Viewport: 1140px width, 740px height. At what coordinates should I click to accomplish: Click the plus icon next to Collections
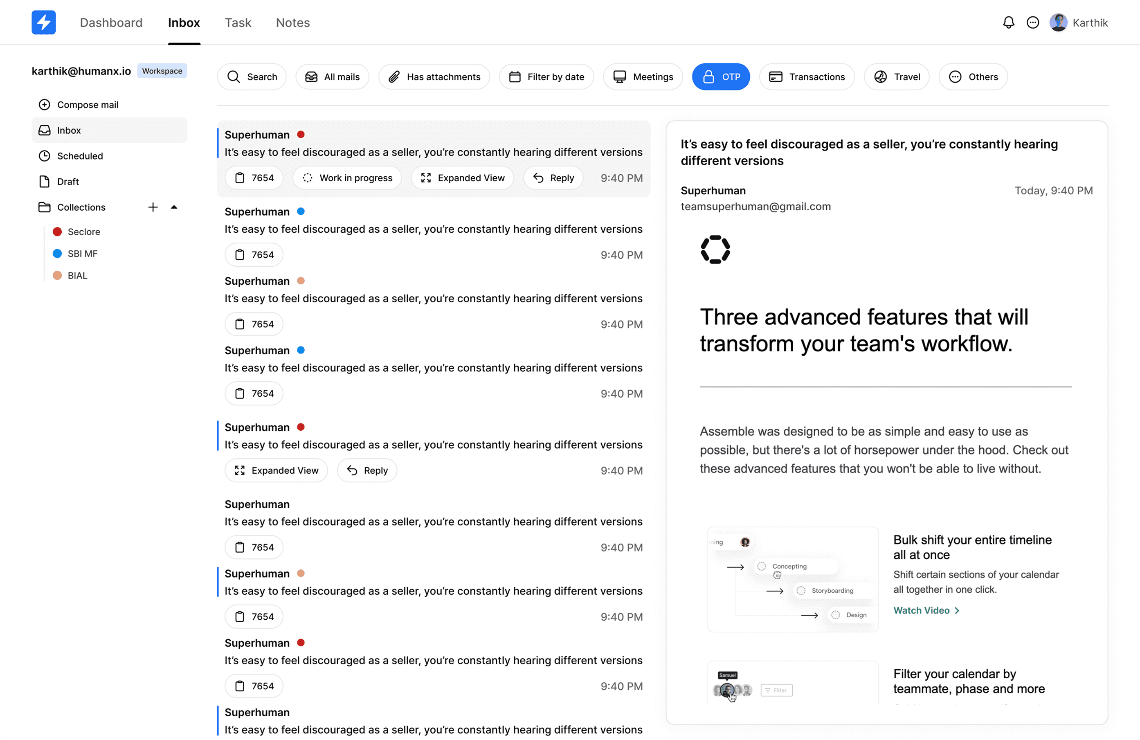click(153, 207)
